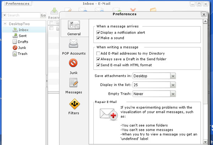Click the Repair E-Mail envelope icon
Viewport: 213px width, 145px height.
[x=109, y=114]
